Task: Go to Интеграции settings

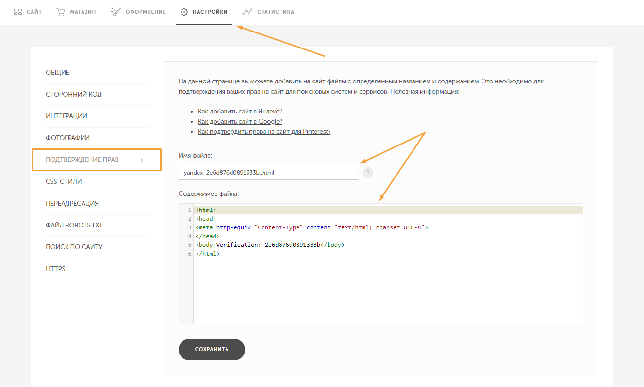Action: [x=66, y=116]
